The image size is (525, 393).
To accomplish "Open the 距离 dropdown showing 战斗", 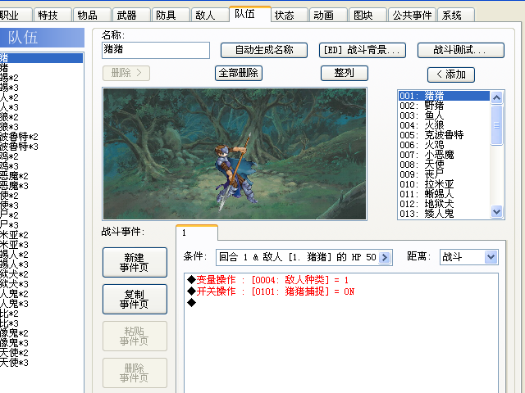I will pos(469,257).
